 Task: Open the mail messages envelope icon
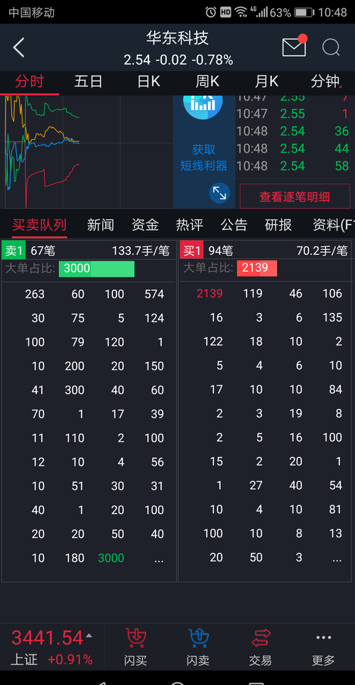tap(295, 46)
